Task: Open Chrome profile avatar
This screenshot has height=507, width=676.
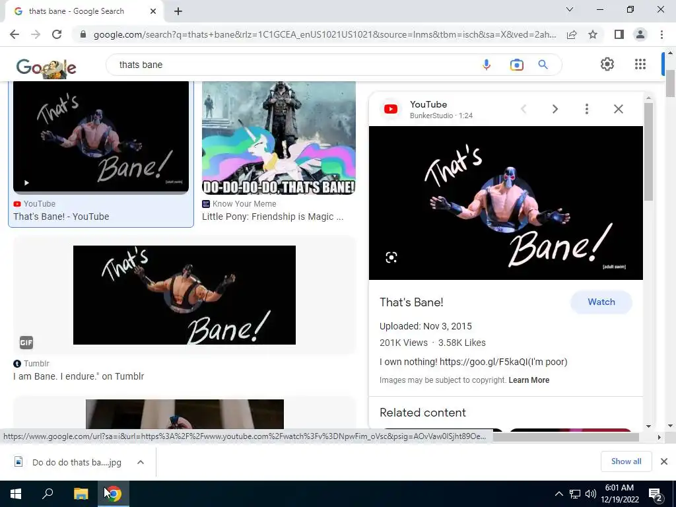Action: click(x=640, y=34)
